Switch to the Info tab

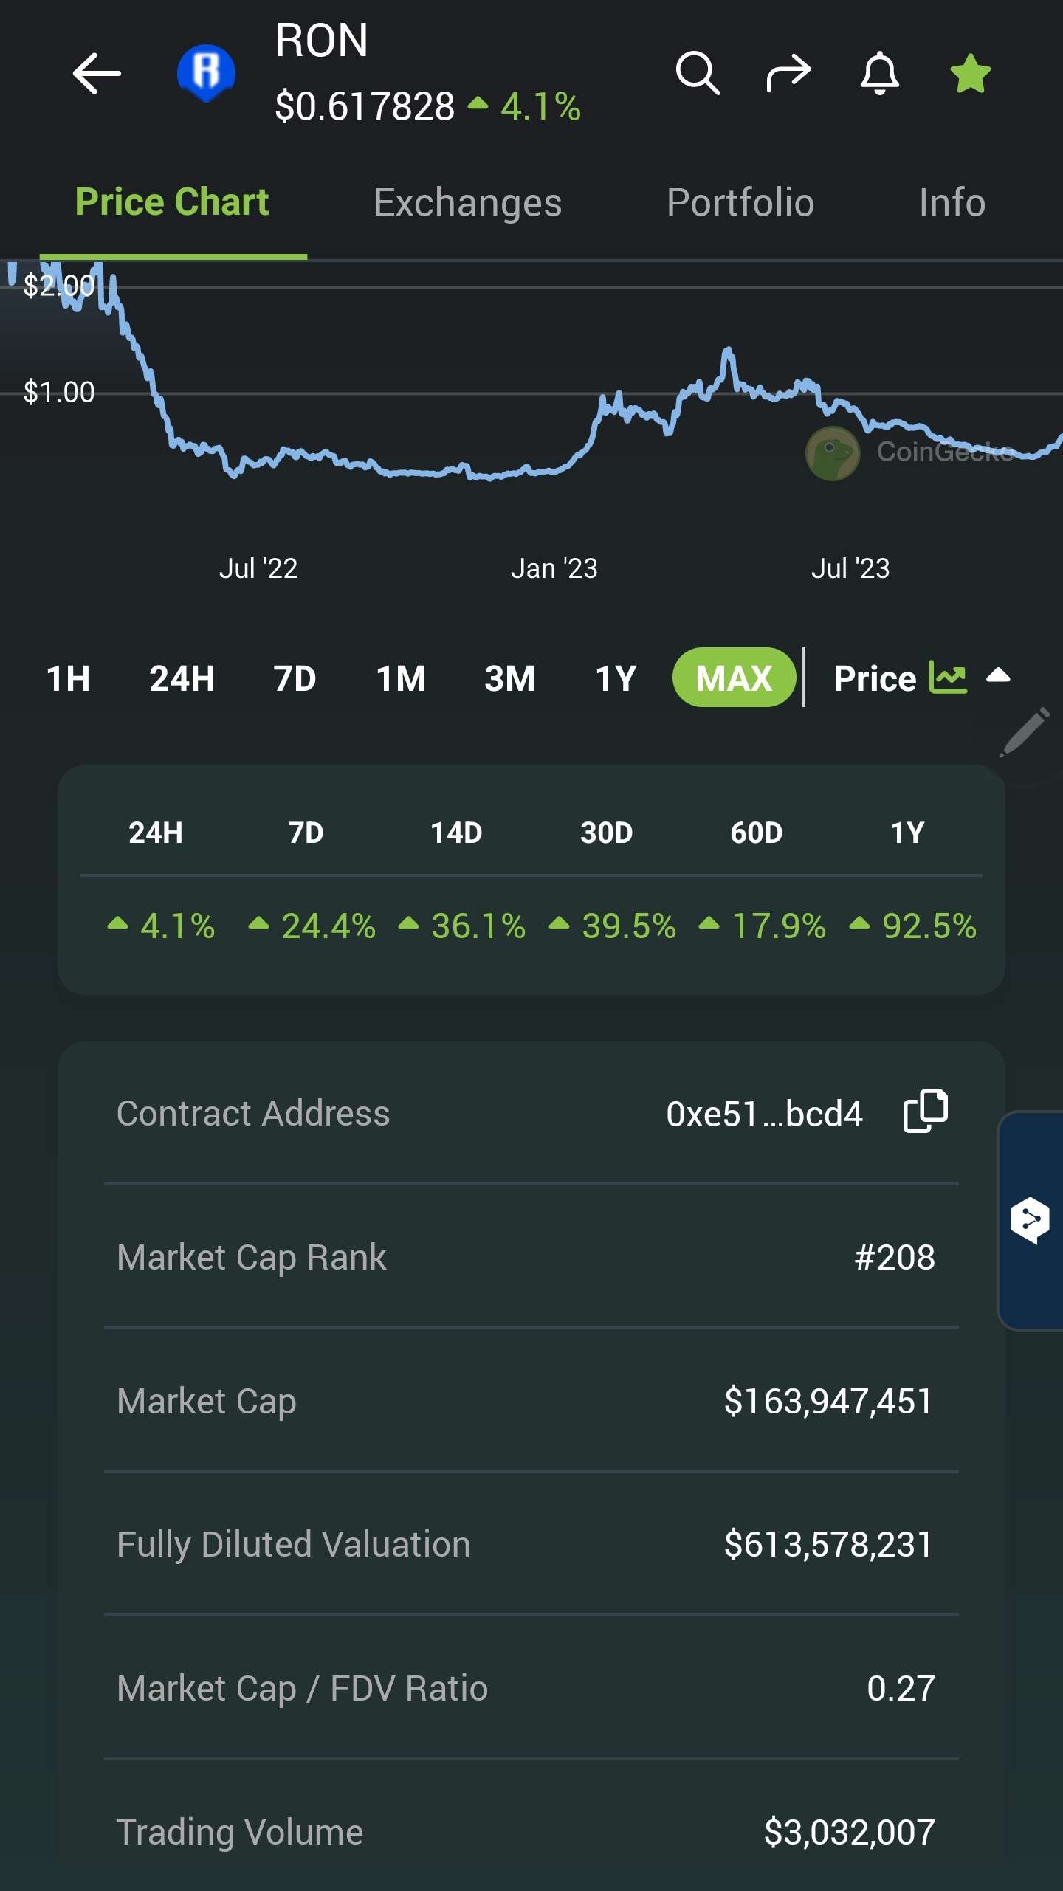(x=952, y=203)
